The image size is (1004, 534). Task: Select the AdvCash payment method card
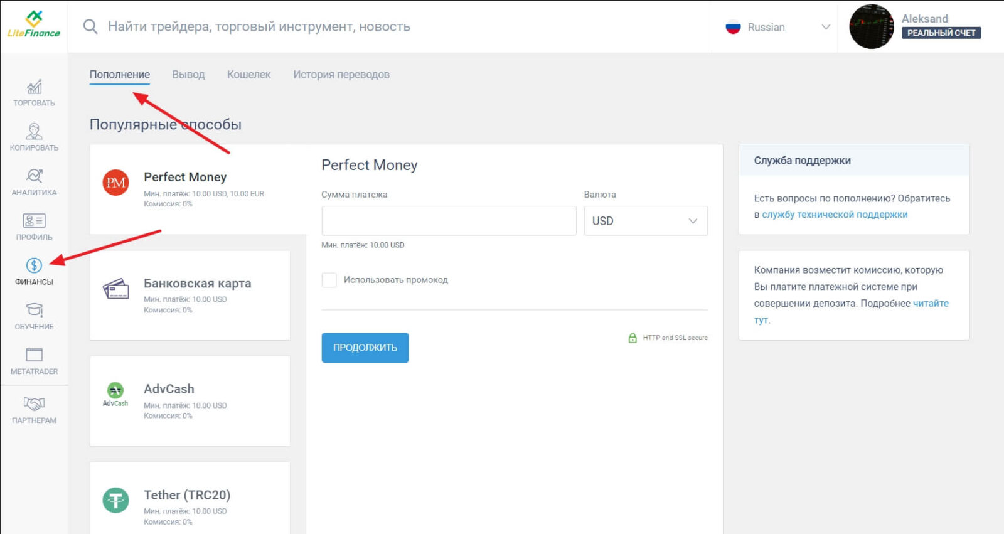(190, 401)
